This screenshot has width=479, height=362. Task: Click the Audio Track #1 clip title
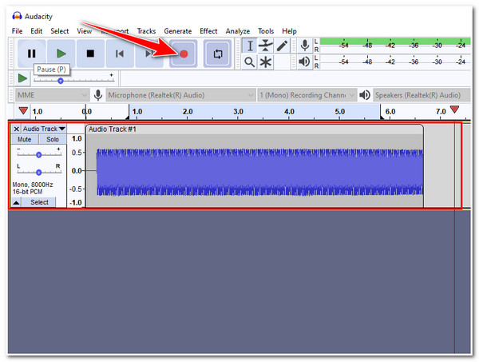tap(112, 129)
